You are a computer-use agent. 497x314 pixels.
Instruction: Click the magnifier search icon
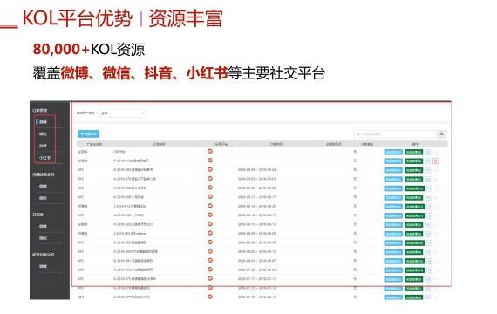[x=442, y=134]
